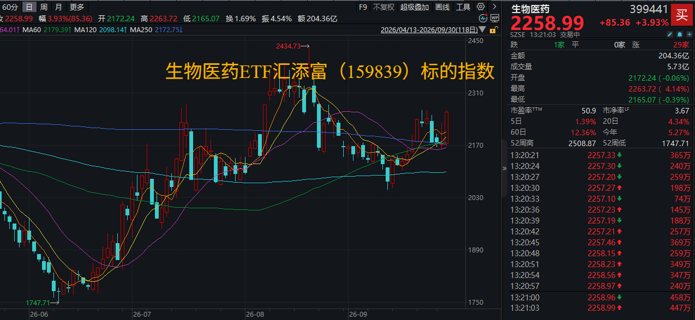Click the date range 2026/04/13-2026/09/30 link
The height and width of the screenshot is (320, 695).
(x=429, y=30)
